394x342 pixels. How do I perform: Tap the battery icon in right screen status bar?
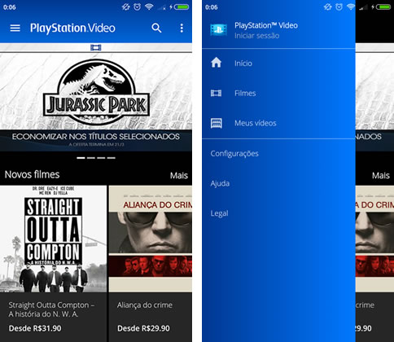383,7
